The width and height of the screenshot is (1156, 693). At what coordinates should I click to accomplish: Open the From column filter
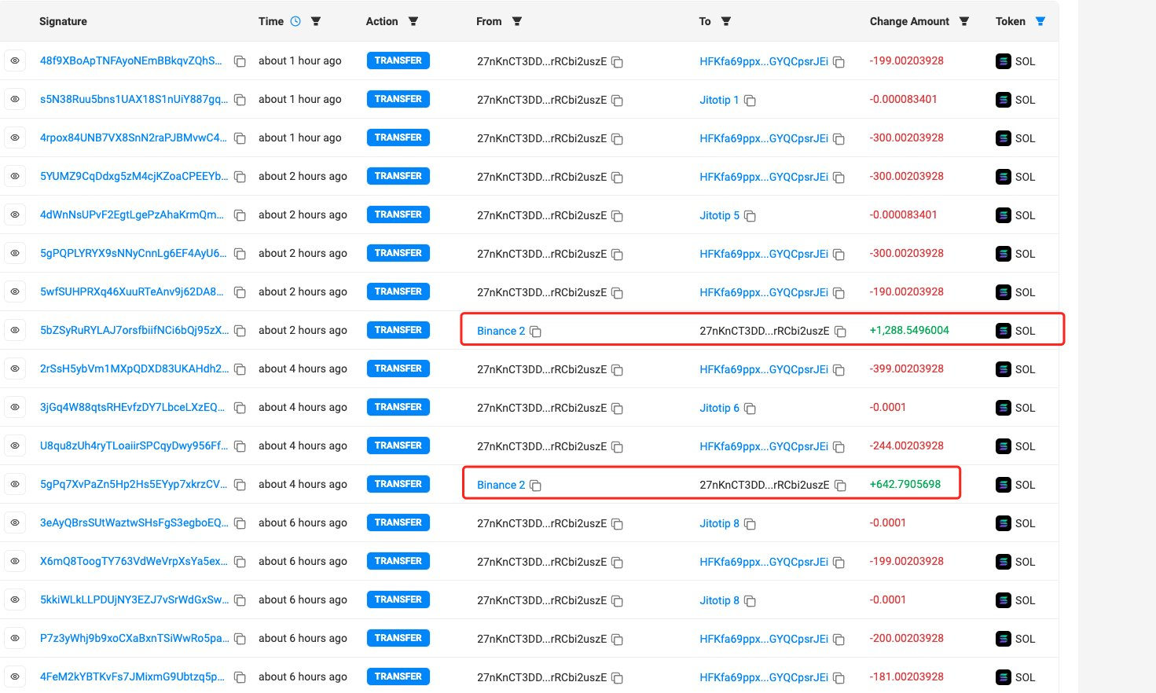pos(517,21)
